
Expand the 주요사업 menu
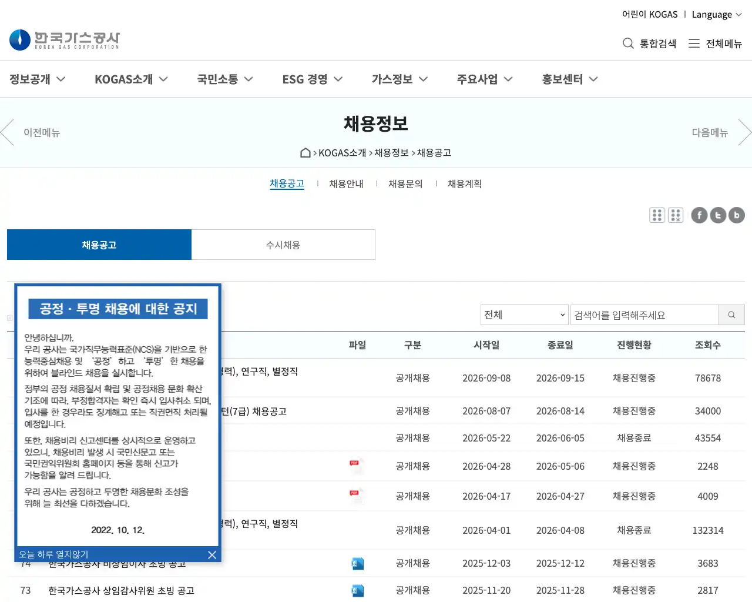click(x=485, y=79)
